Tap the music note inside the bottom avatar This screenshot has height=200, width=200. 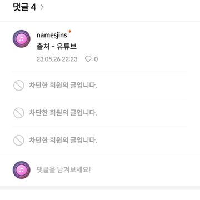[x=22, y=170]
